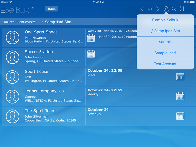This screenshot has width=196, height=147.
Task: Open the SelBuk hamburger menu
Action: tap(3, 10)
